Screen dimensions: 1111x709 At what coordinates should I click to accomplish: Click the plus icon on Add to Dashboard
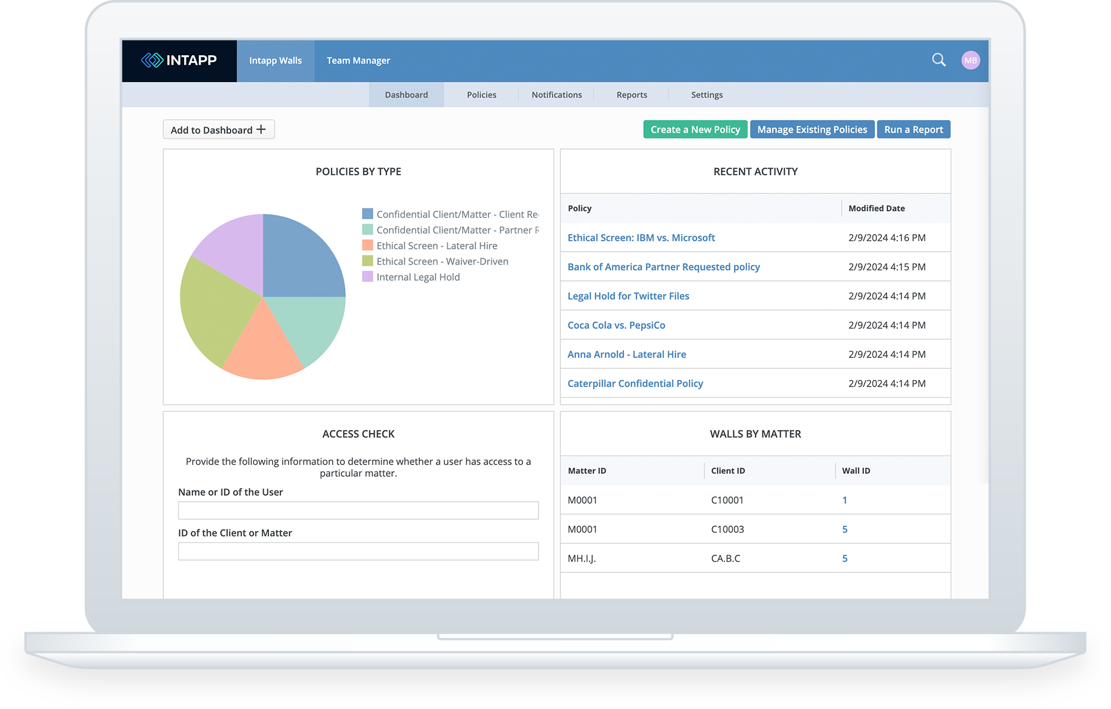261,129
